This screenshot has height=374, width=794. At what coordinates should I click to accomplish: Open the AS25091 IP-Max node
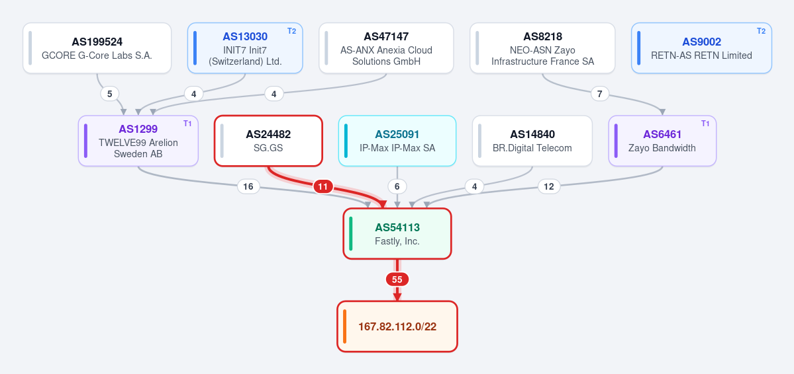(x=397, y=141)
